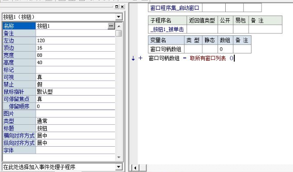Click the plus expander beside code line

pyautogui.click(x=140, y=58)
